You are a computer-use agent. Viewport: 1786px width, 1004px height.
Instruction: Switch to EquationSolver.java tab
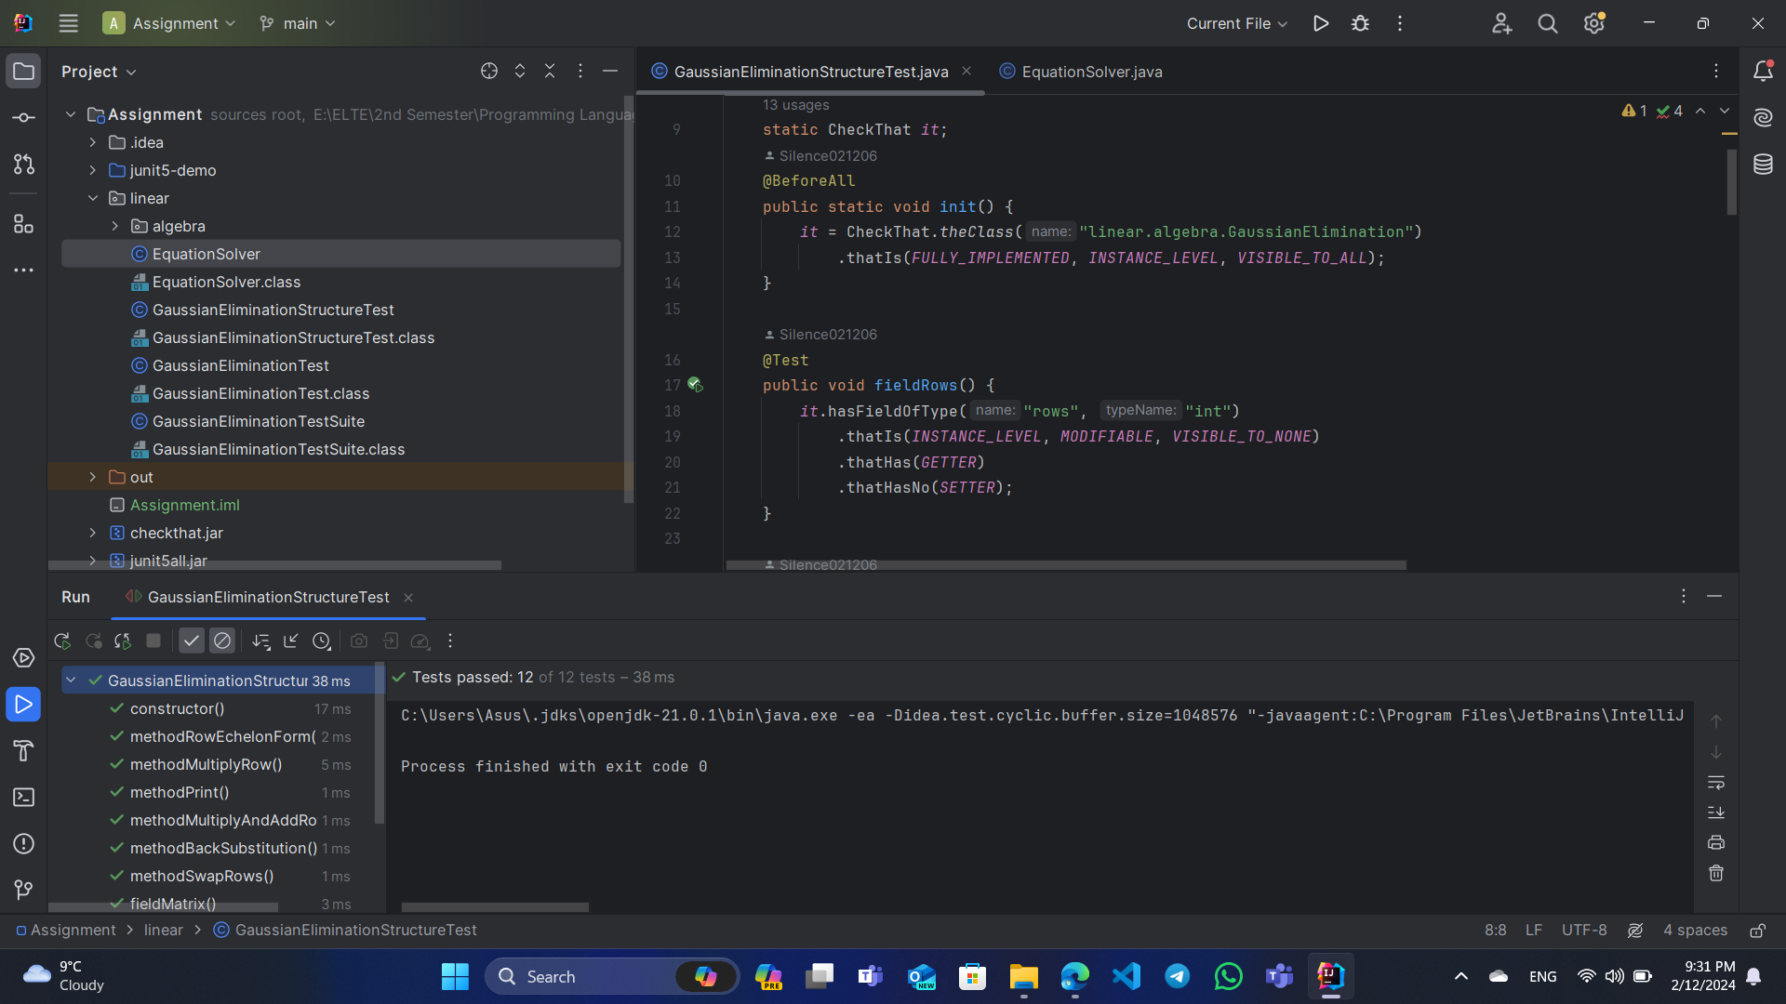pos(1092,71)
